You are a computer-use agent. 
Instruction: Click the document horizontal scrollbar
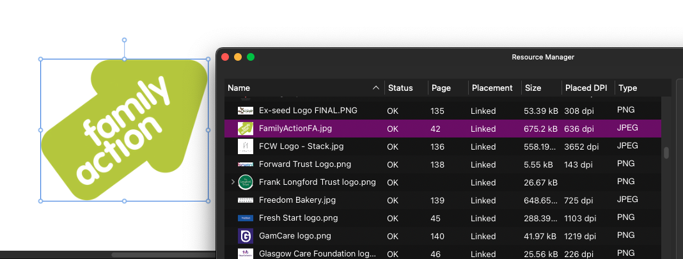coord(163,255)
